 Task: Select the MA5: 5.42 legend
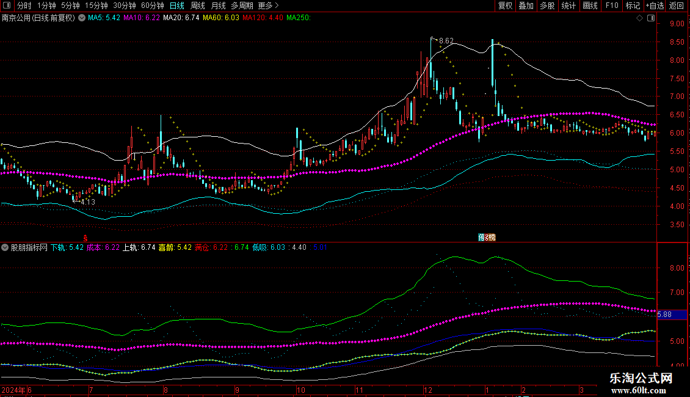pyautogui.click(x=104, y=18)
